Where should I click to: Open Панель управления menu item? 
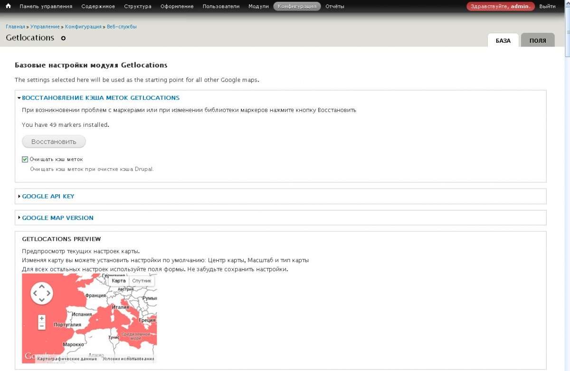click(46, 7)
